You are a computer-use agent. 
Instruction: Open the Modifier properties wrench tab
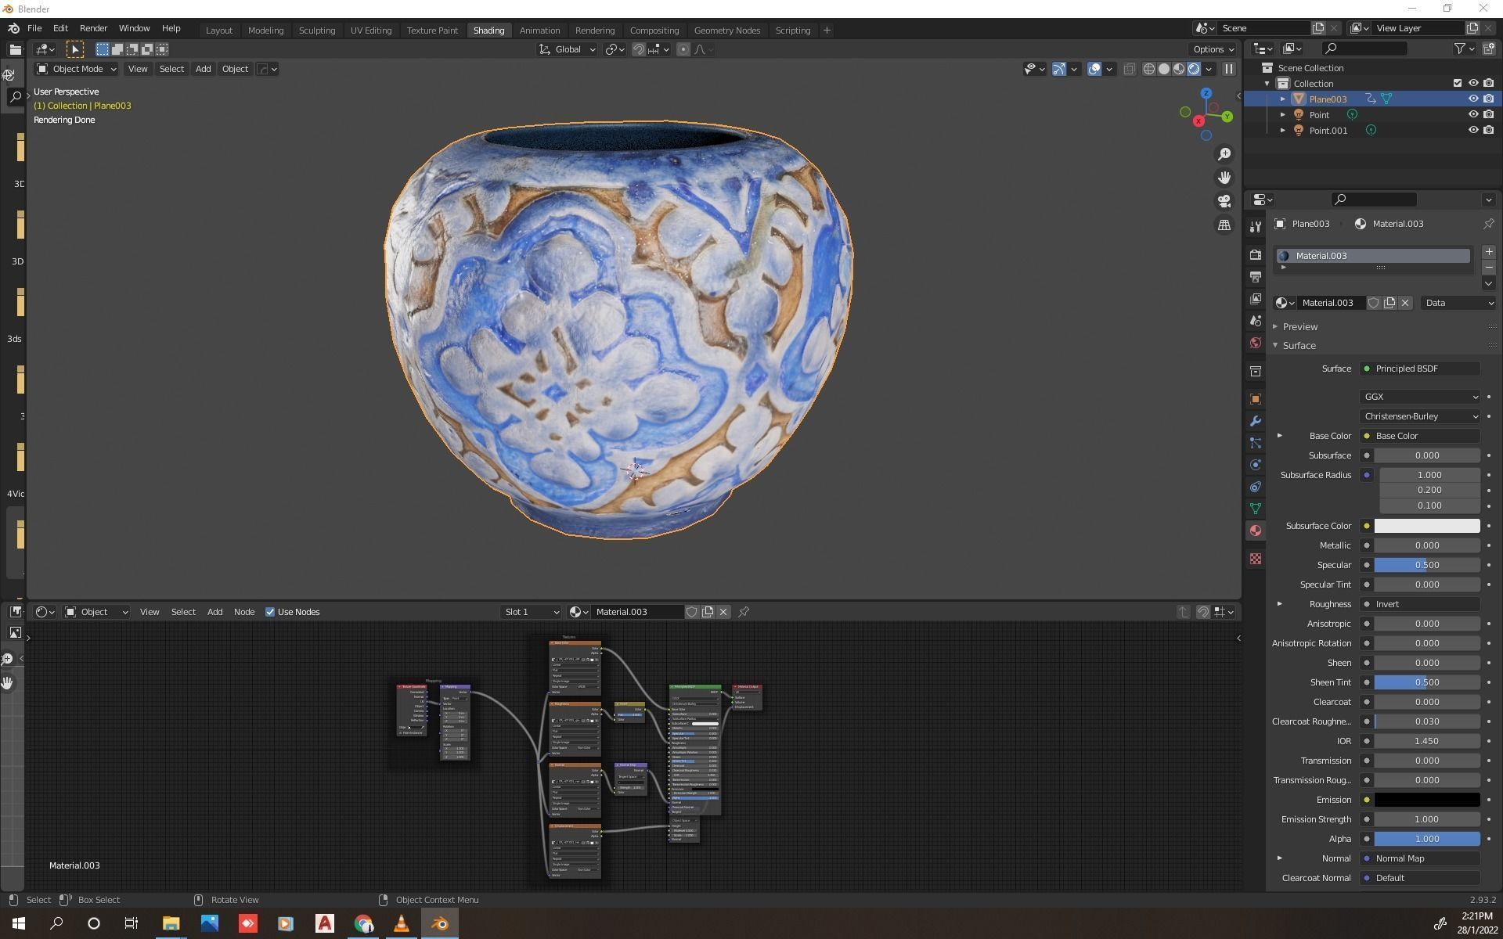(x=1256, y=421)
